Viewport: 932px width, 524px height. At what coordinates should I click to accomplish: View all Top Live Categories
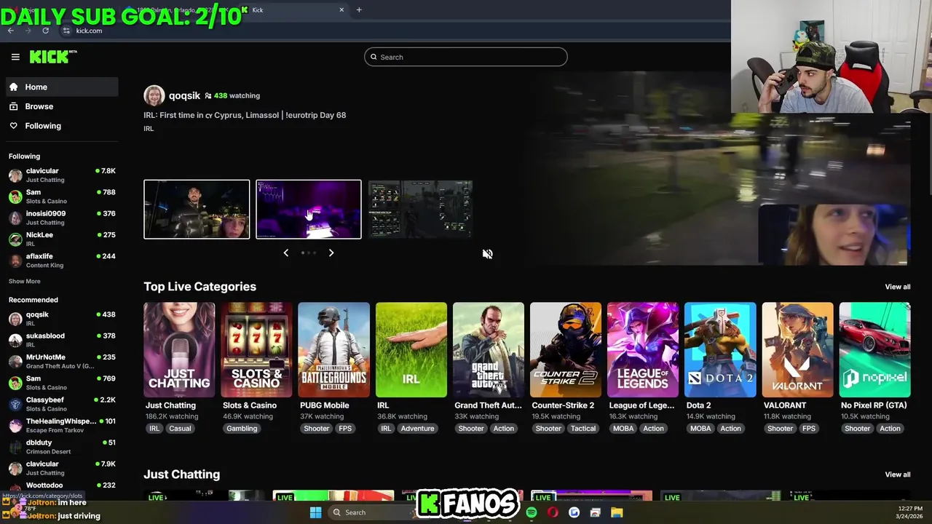(x=897, y=287)
